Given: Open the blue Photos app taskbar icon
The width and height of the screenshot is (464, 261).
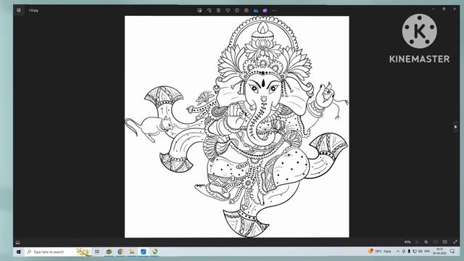Looking at the screenshot, I should click(144, 252).
